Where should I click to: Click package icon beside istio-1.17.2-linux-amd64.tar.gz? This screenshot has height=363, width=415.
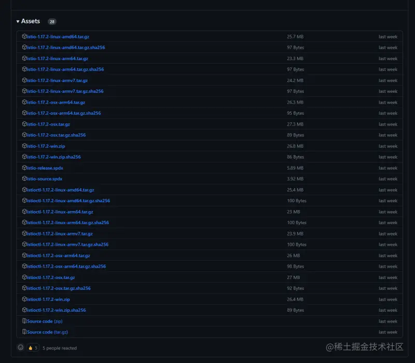[x=24, y=36]
